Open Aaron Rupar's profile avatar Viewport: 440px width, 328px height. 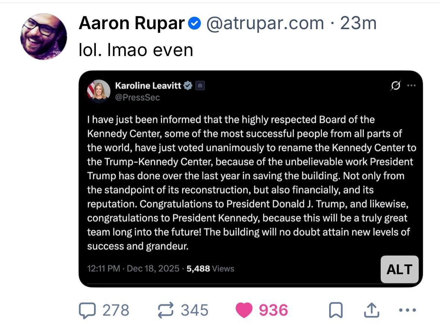(x=44, y=37)
